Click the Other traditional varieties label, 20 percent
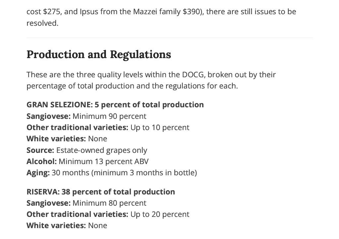This screenshot has height=239, width=339. coord(77,214)
